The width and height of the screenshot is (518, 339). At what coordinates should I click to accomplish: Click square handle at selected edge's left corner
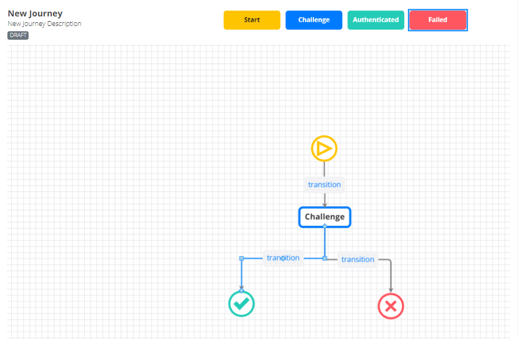[x=242, y=258]
